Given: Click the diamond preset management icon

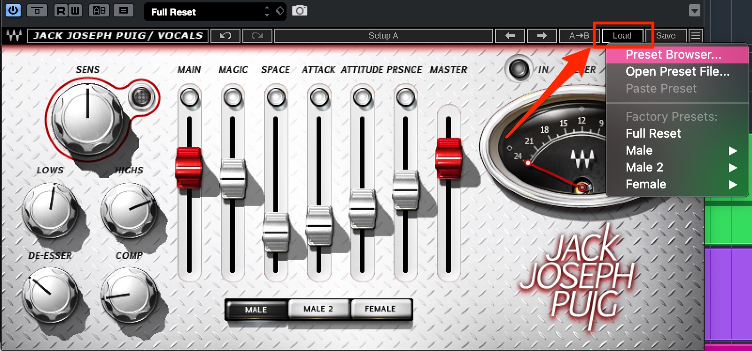Looking at the screenshot, I should (x=280, y=10).
